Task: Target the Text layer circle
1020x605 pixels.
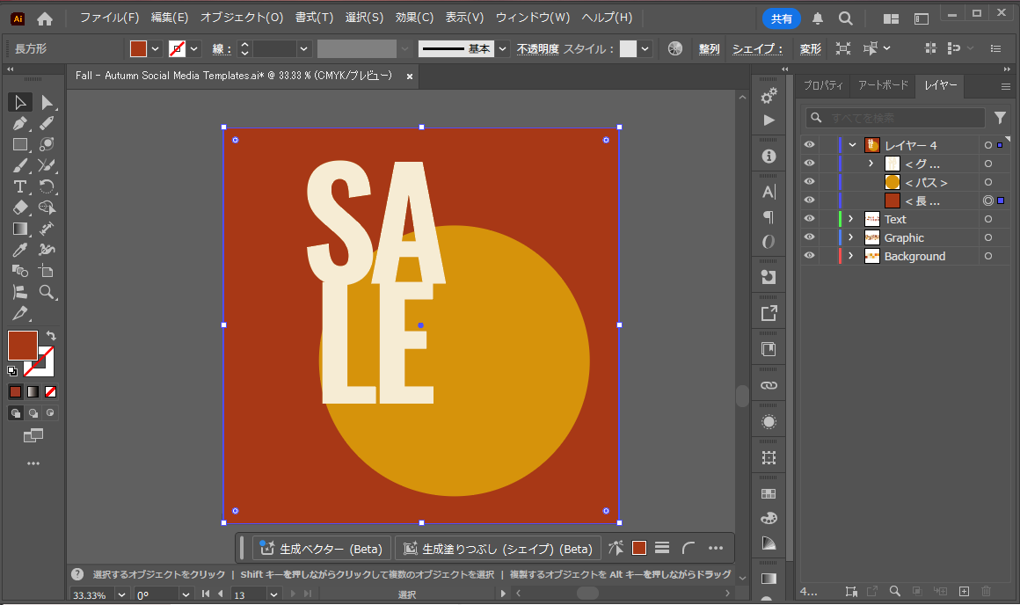Action: (x=988, y=219)
